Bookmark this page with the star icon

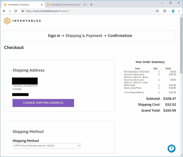point(157,11)
